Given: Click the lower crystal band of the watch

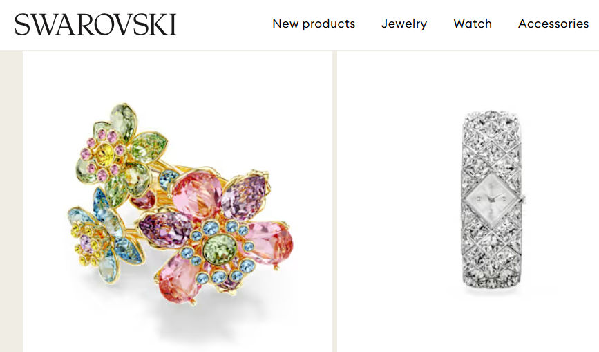Looking at the screenshot, I should coord(492,256).
